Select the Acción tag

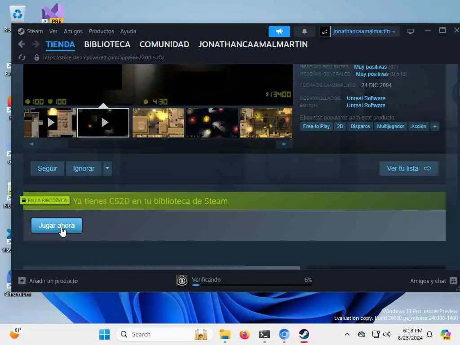[418, 126]
